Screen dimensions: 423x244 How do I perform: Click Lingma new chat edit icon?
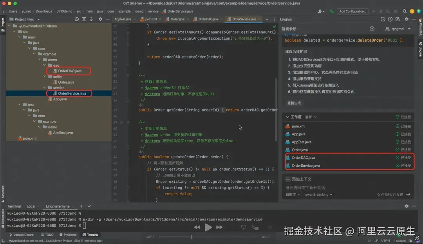point(398,19)
